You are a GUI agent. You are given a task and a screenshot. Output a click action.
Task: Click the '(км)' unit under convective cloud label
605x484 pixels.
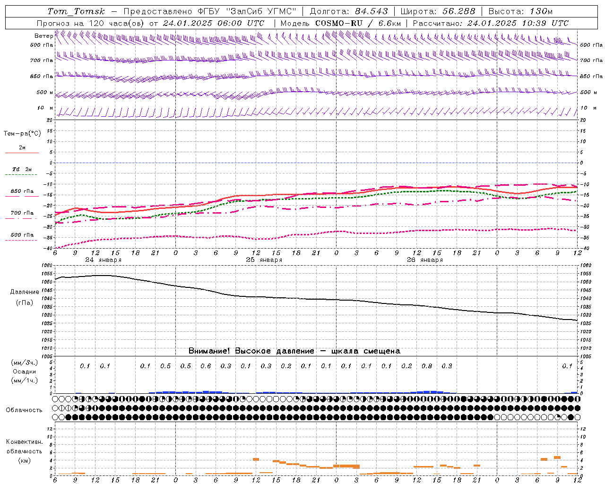[x=25, y=461]
